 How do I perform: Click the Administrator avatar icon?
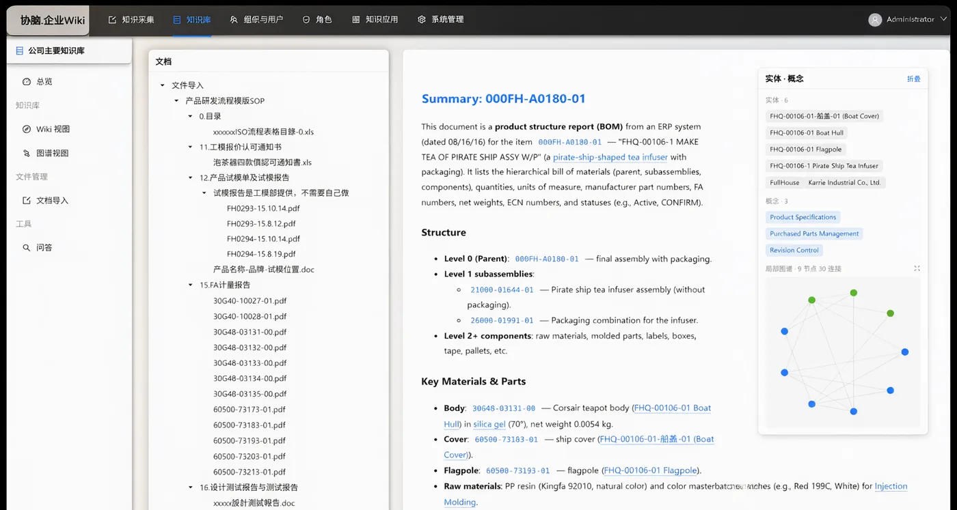click(874, 20)
